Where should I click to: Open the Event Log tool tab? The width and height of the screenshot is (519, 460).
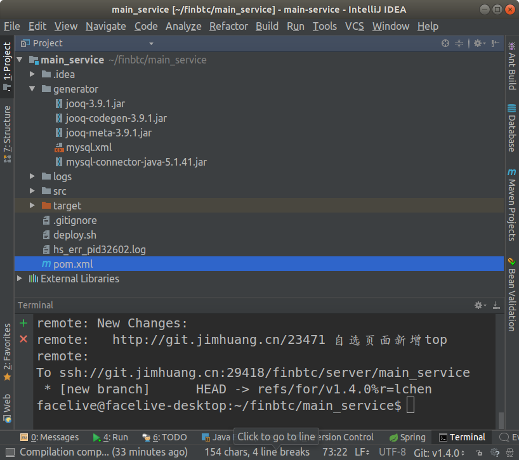coord(509,437)
